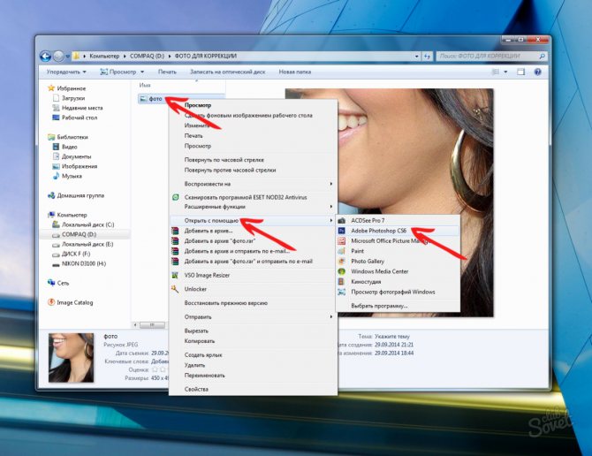Viewport: 592px width, 456px height.
Task: Select Выбрать программу... in the submenu
Action: pyautogui.click(x=379, y=306)
